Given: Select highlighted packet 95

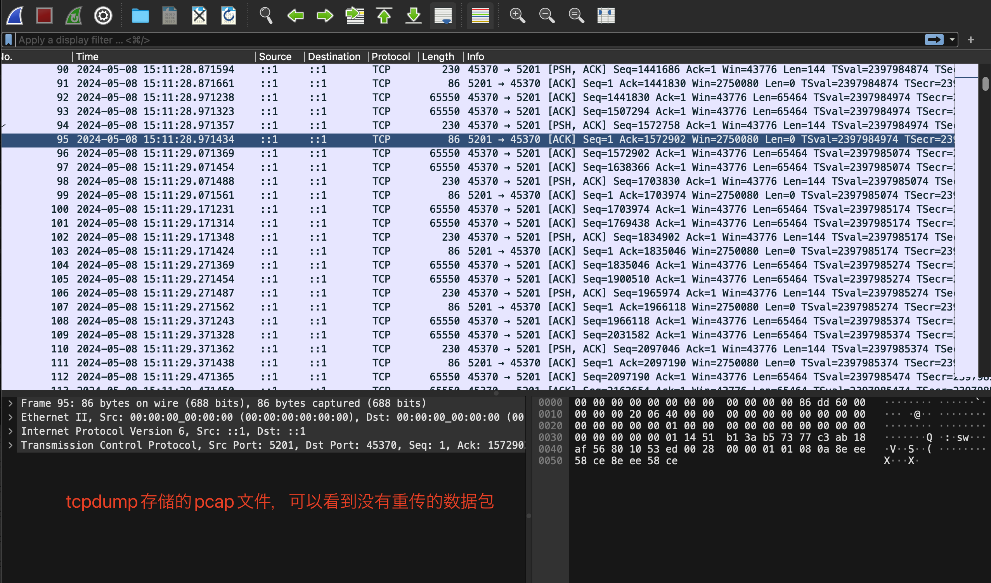Looking at the screenshot, I should [x=477, y=139].
